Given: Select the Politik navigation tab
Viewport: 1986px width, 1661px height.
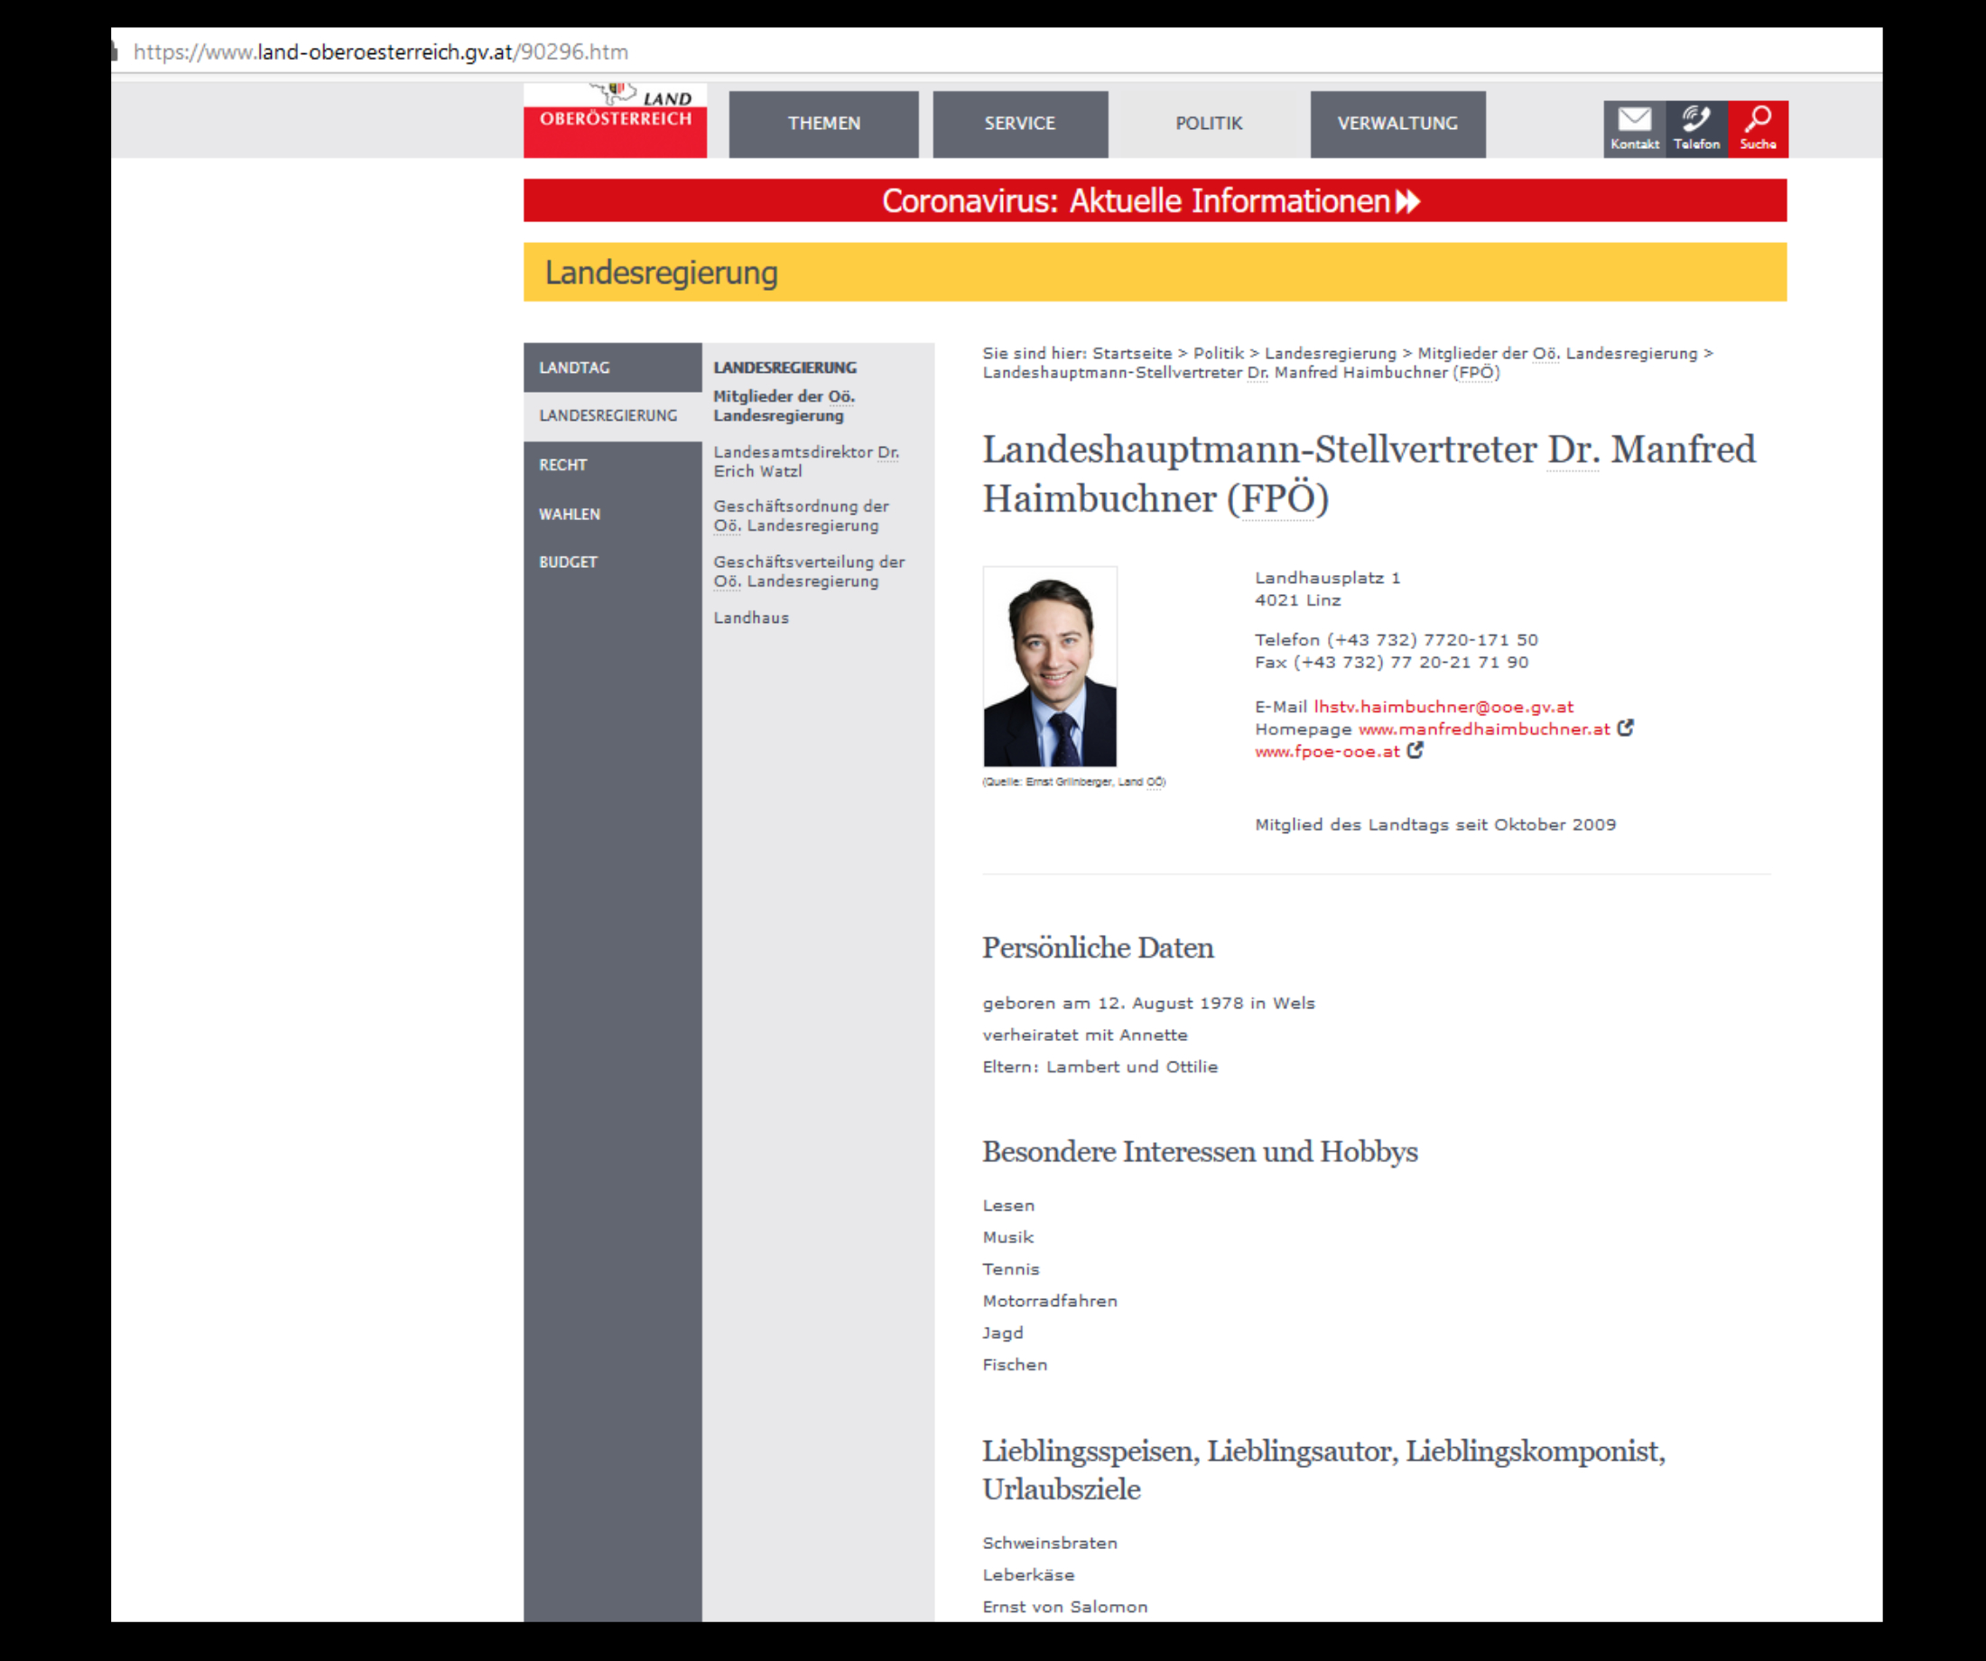Looking at the screenshot, I should [x=1209, y=124].
